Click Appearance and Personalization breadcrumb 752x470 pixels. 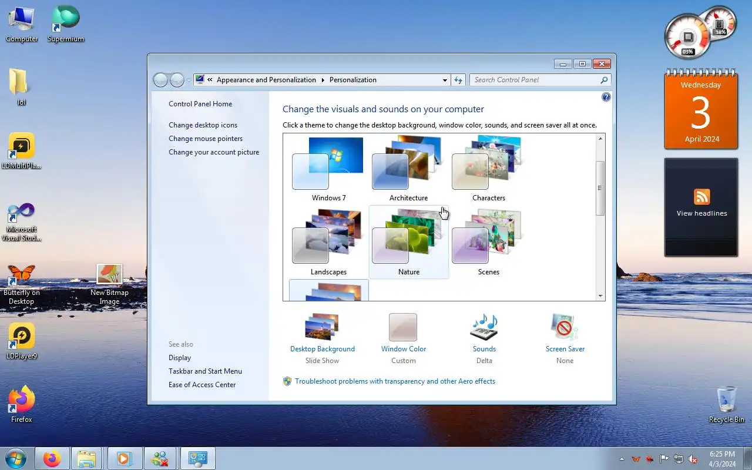coord(266,80)
